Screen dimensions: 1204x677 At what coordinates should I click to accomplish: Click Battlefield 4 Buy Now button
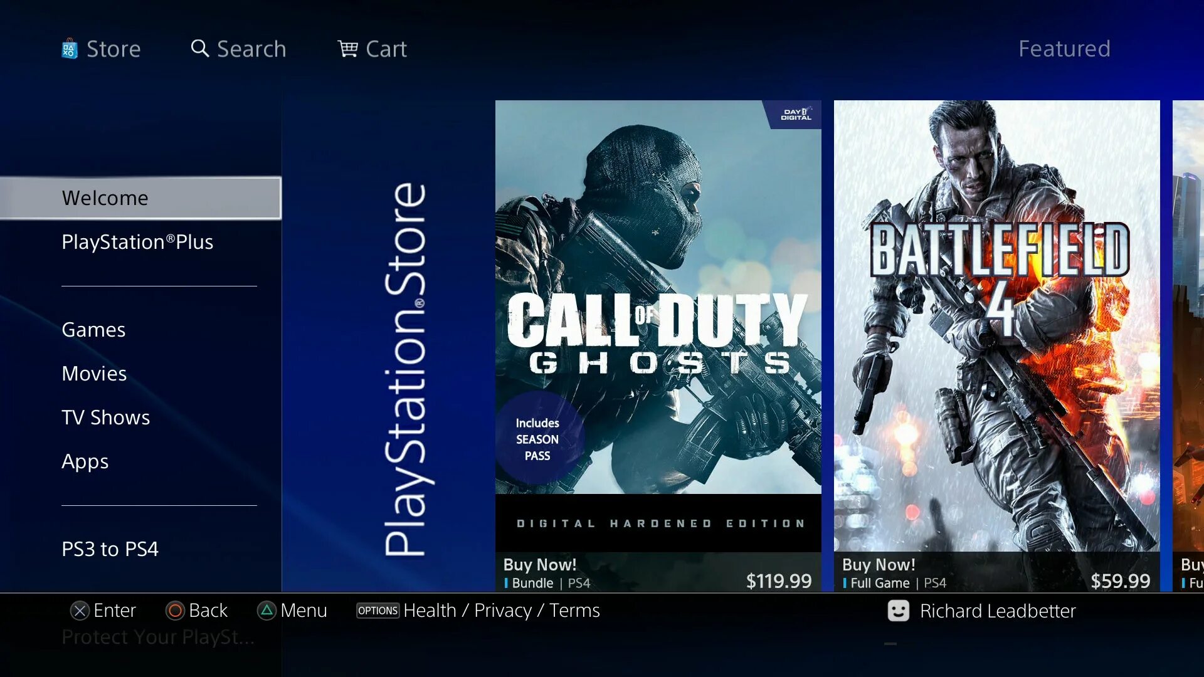pos(880,565)
